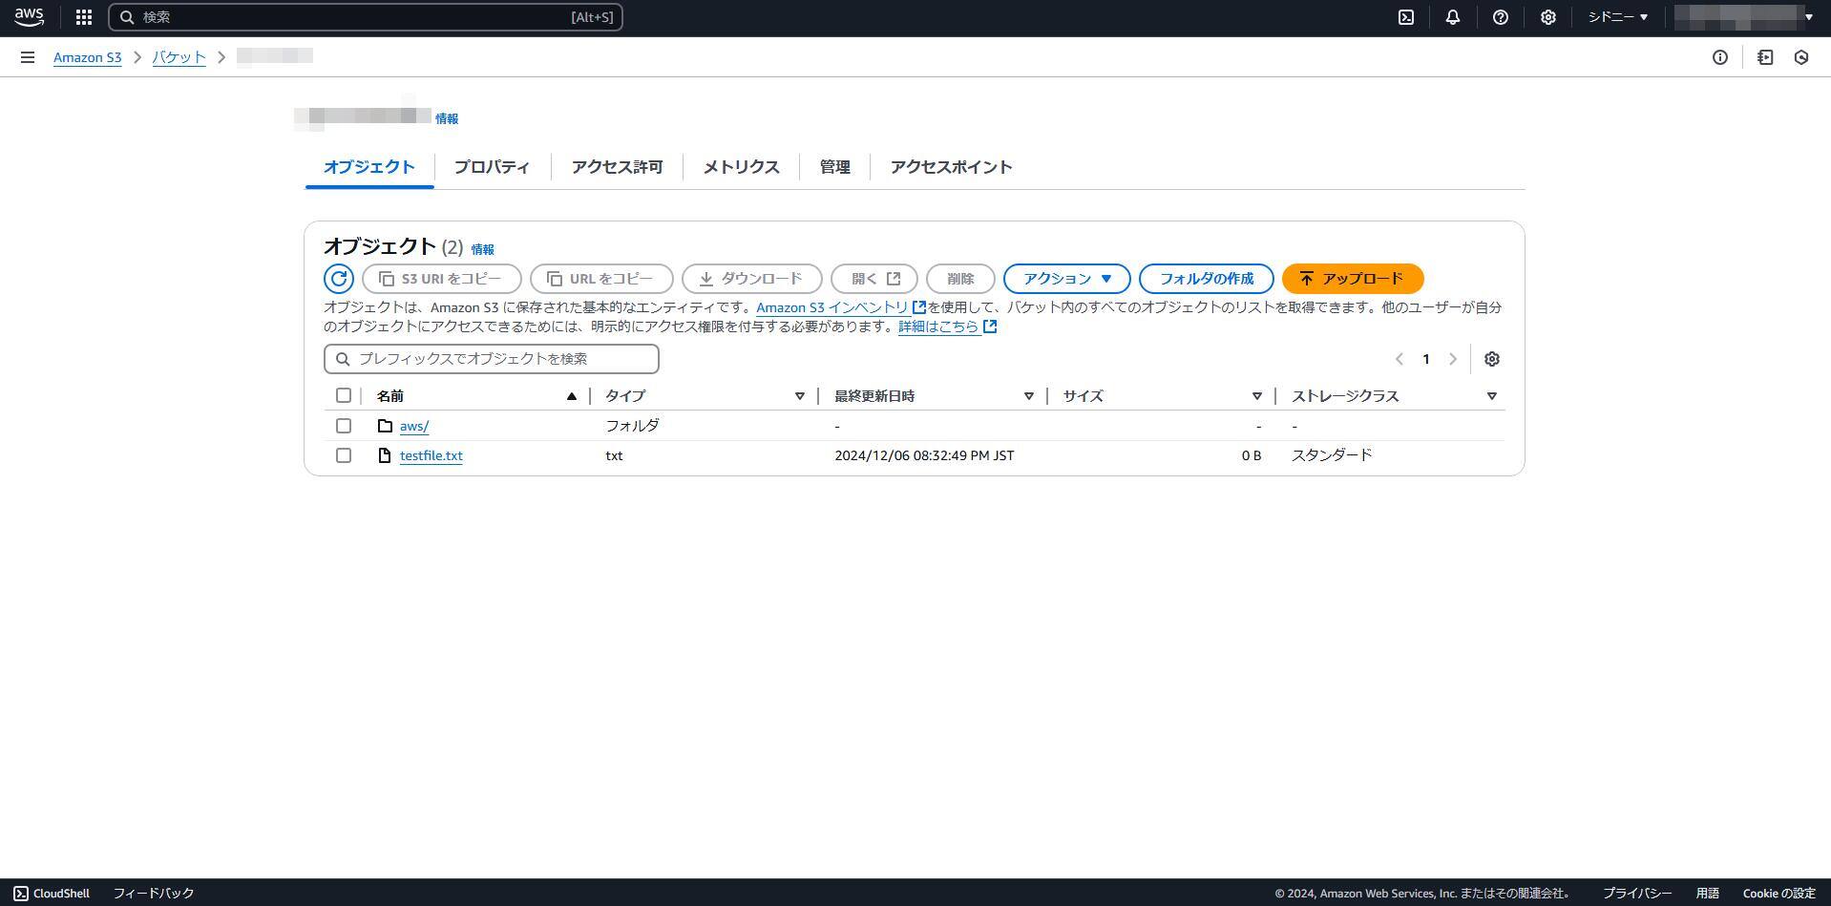The width and height of the screenshot is (1831, 906).
Task: Open table preferences gear icon
Action: (1492, 359)
